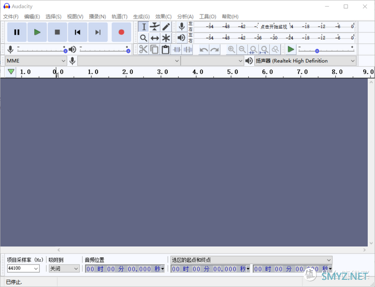Expand the 项目采样率 44100 dropdown

(36, 269)
